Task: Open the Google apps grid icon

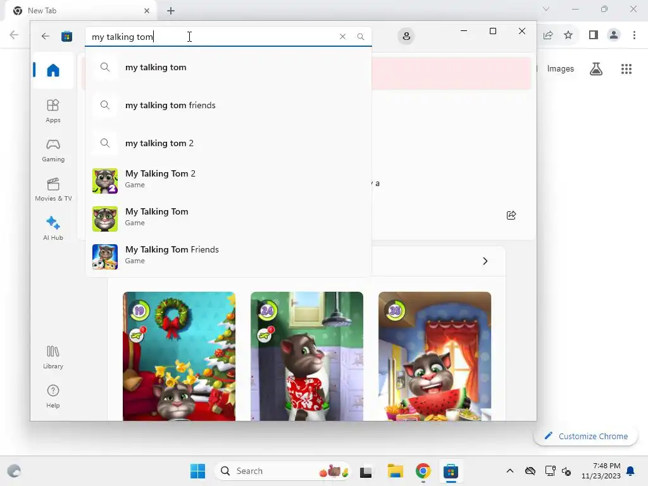Action: point(626,68)
